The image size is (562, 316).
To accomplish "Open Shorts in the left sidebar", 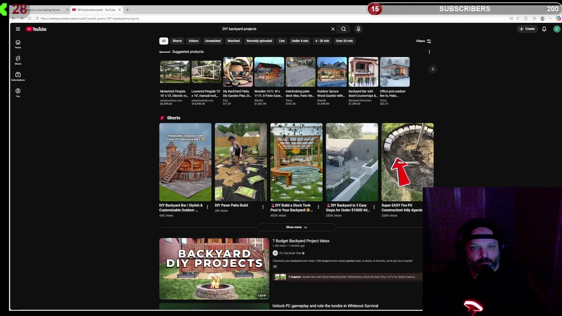I will pos(18,60).
